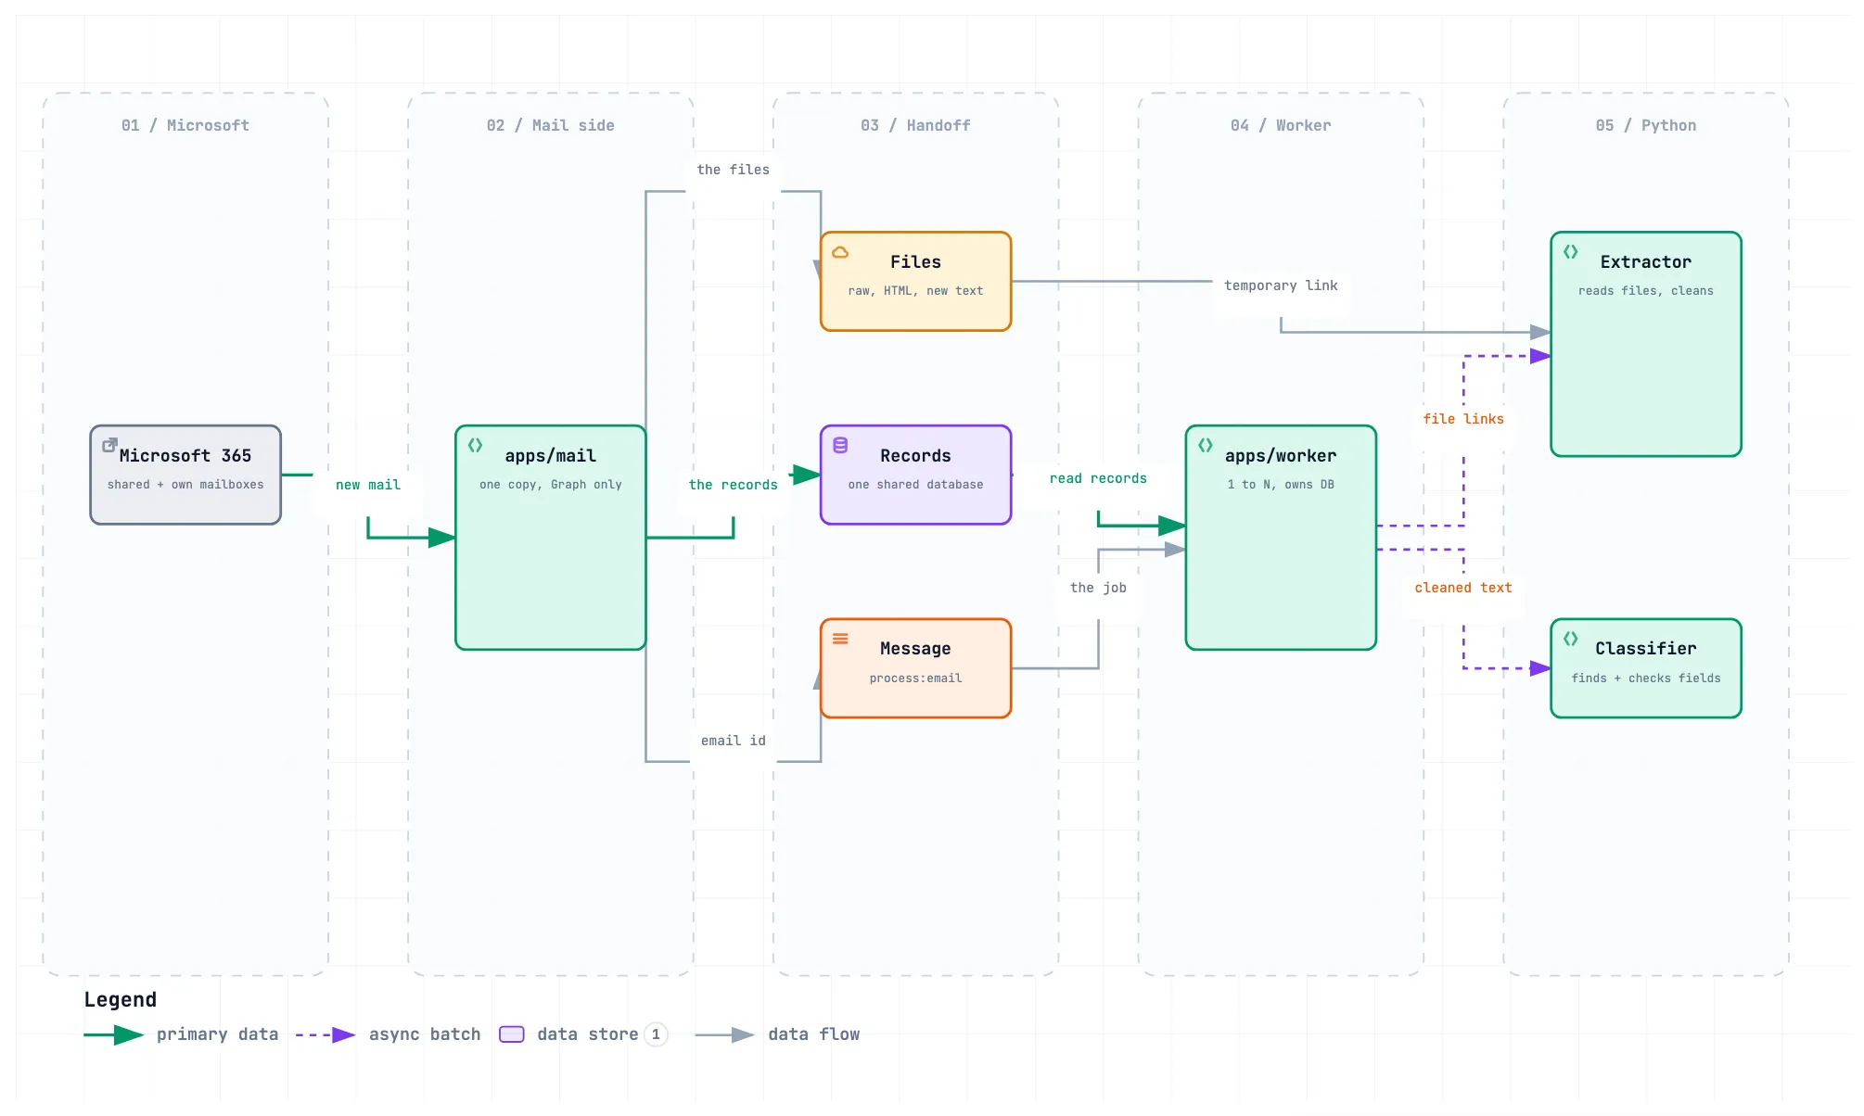This screenshot has width=1864, height=1116.
Task: Click the 'file links' edge label
Action: tap(1463, 419)
